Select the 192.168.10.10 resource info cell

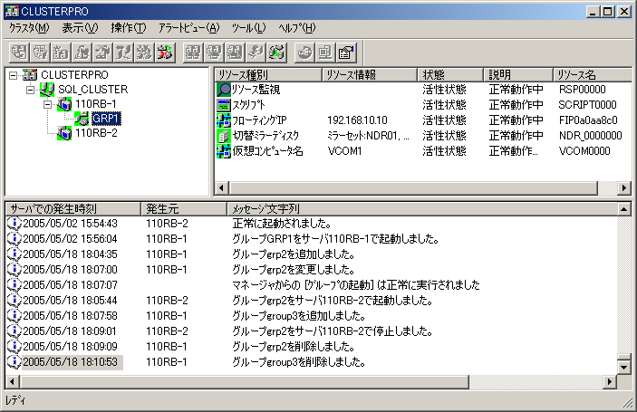coord(358,120)
